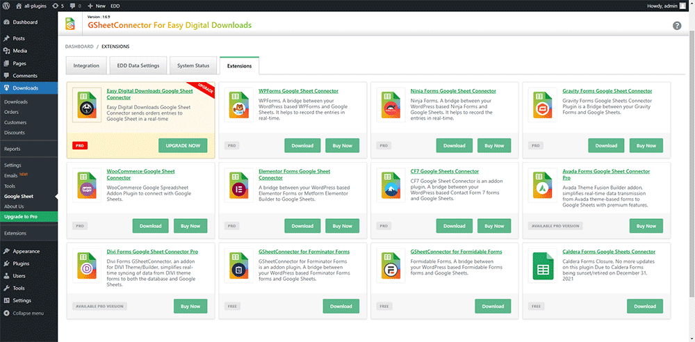Screen dimensions: 695x342
Task: Open Pages in the sidebar
Action: 28,63
